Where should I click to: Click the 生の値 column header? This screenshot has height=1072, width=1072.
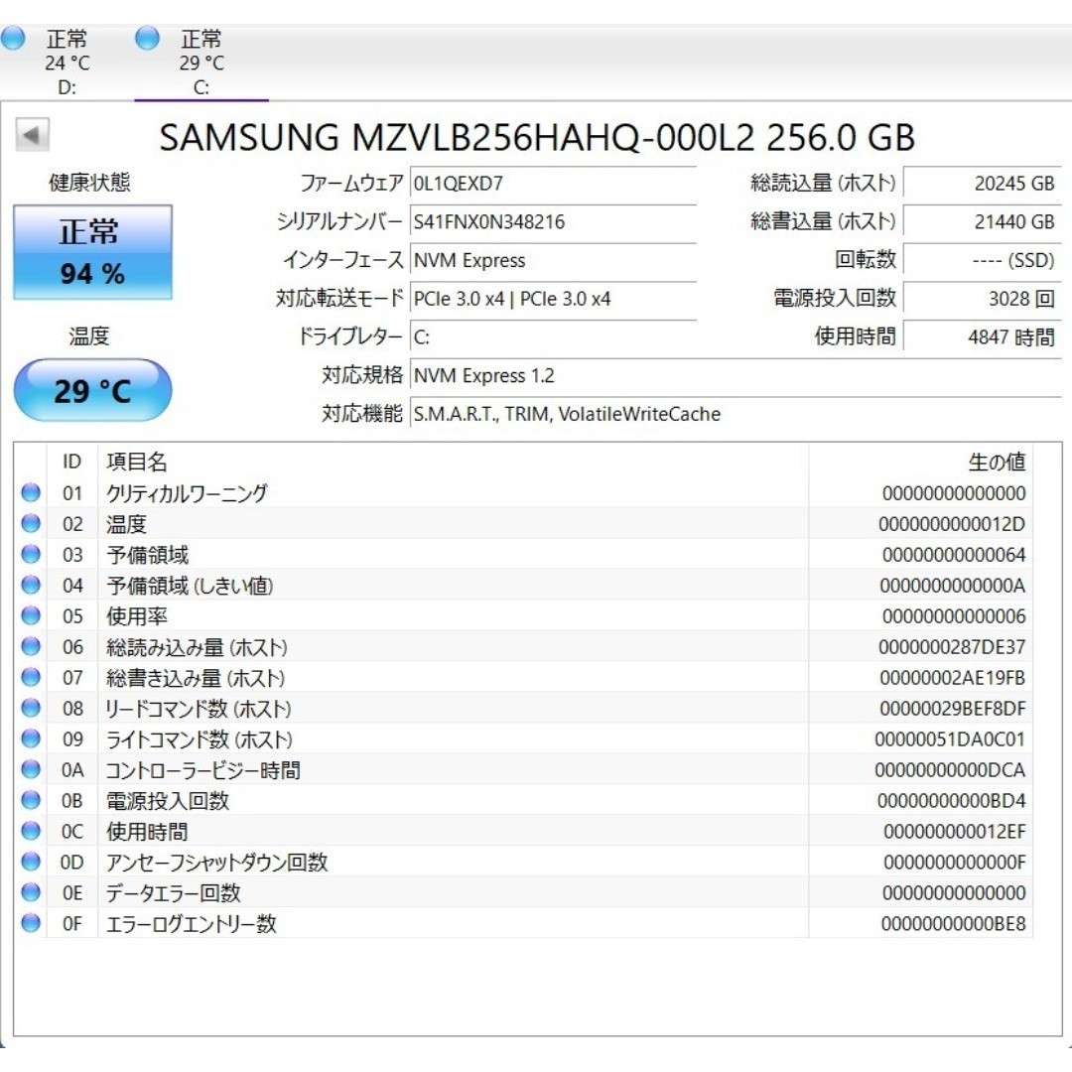pos(920,462)
